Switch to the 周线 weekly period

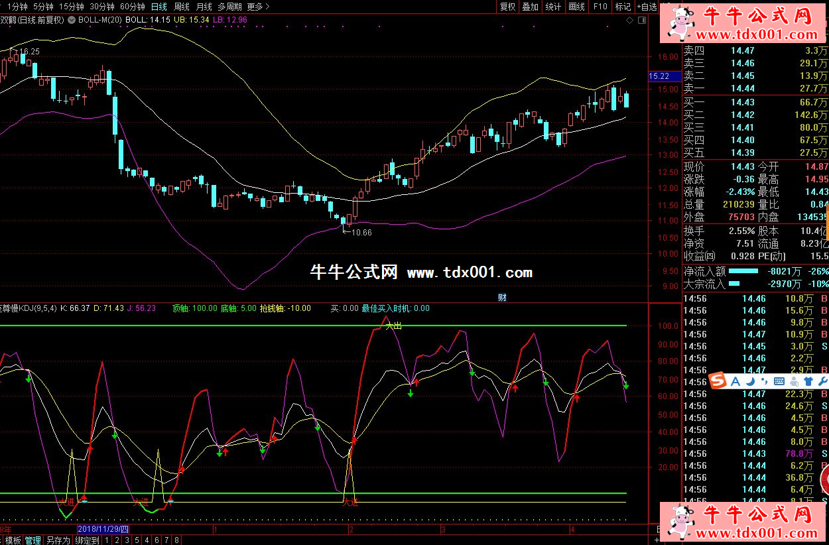[x=181, y=7]
